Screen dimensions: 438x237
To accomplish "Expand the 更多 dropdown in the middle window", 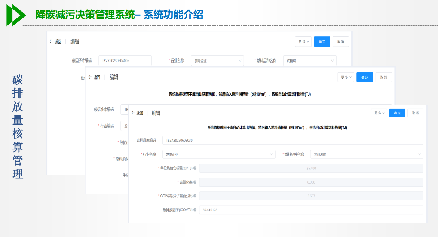I will click(x=346, y=77).
